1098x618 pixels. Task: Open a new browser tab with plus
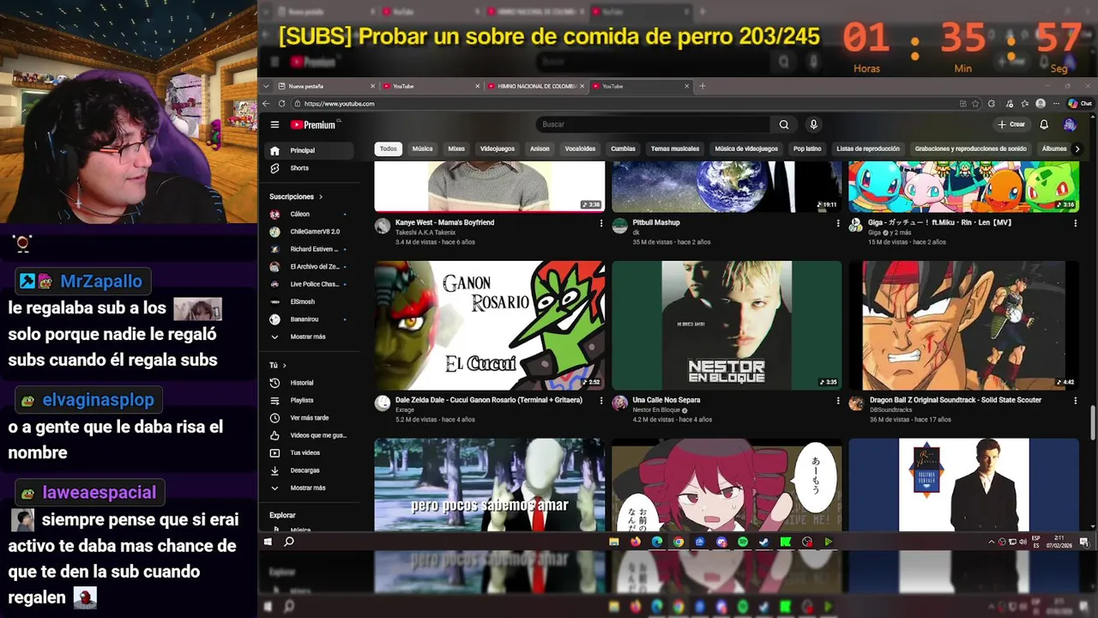(x=702, y=86)
